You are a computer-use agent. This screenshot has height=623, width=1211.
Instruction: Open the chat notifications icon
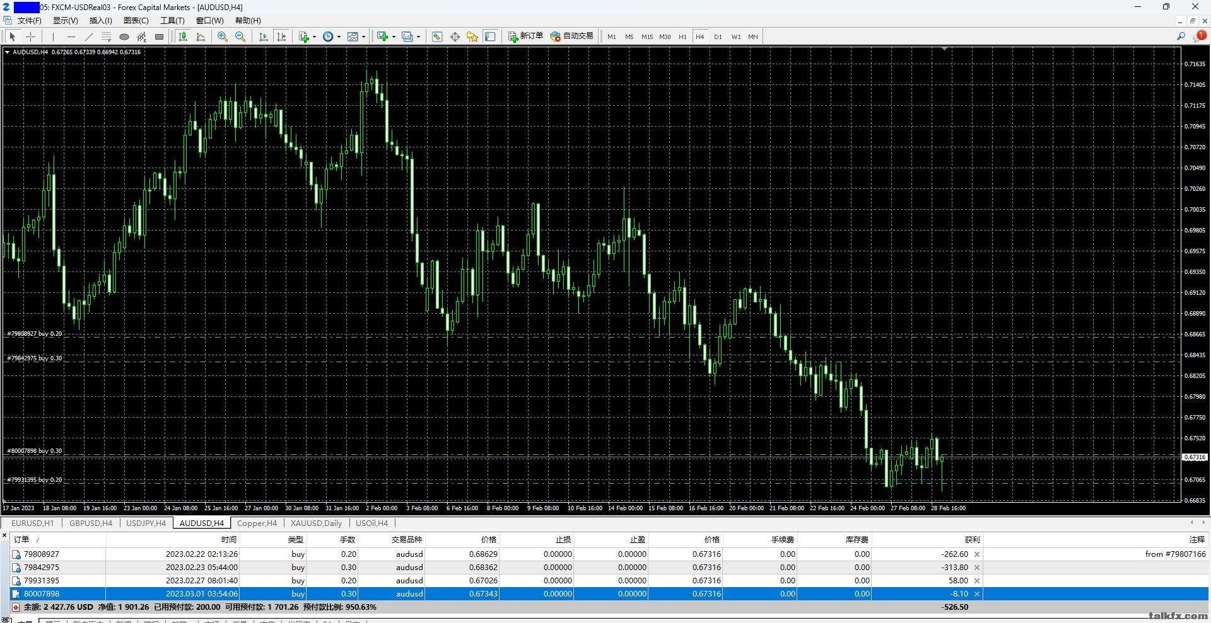pos(1199,37)
